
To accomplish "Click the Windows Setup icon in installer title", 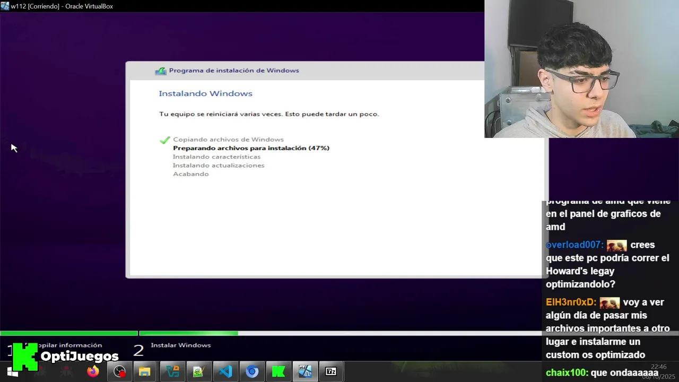I will (160, 71).
